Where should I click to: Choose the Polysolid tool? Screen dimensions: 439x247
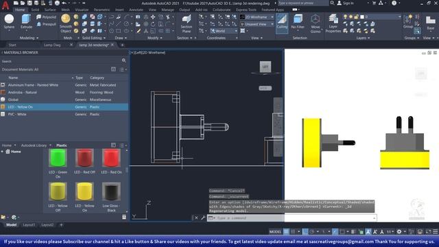46,17
